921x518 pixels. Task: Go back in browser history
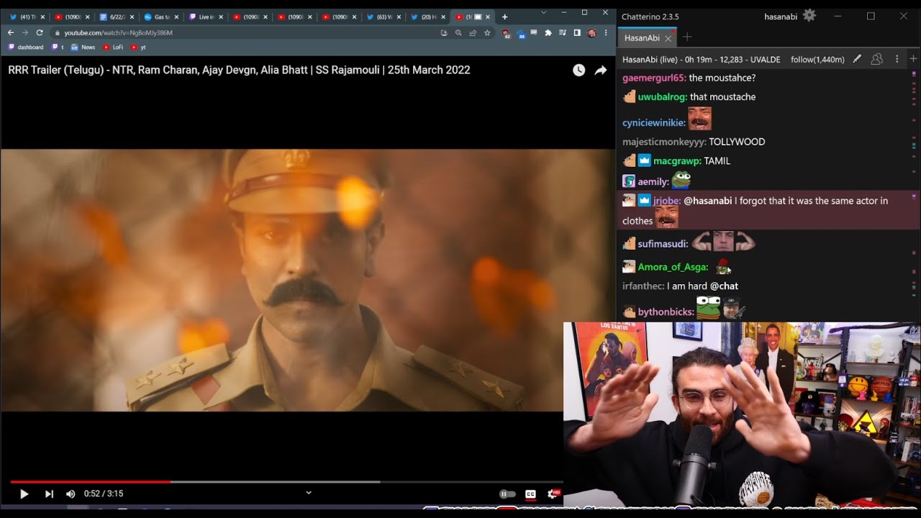click(11, 32)
